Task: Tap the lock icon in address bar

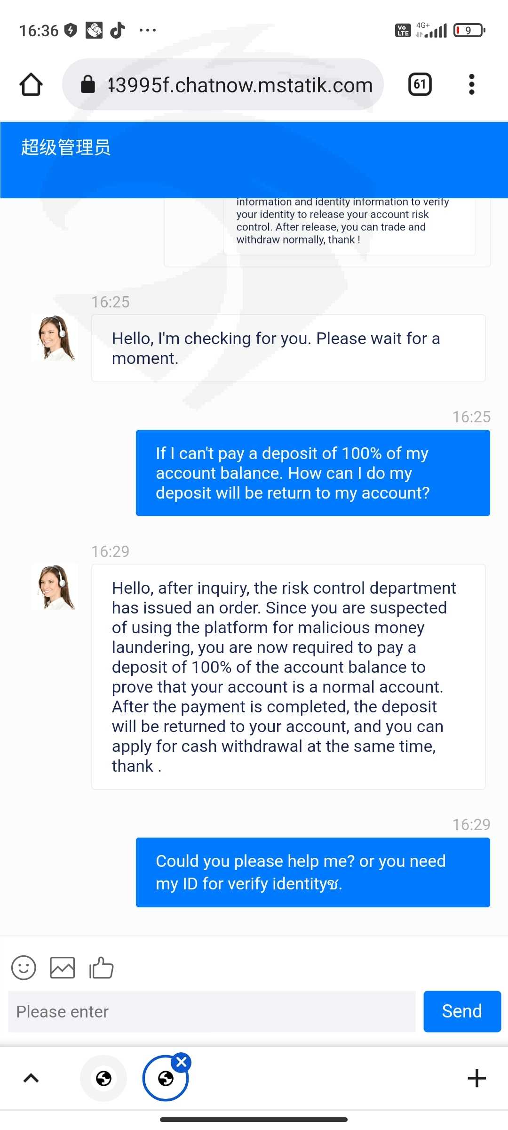Action: (x=88, y=85)
